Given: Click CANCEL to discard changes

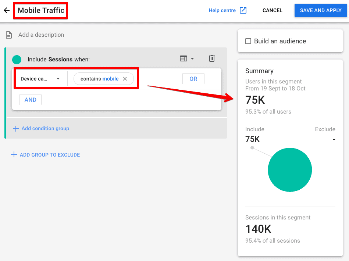Looking at the screenshot, I should (x=272, y=10).
